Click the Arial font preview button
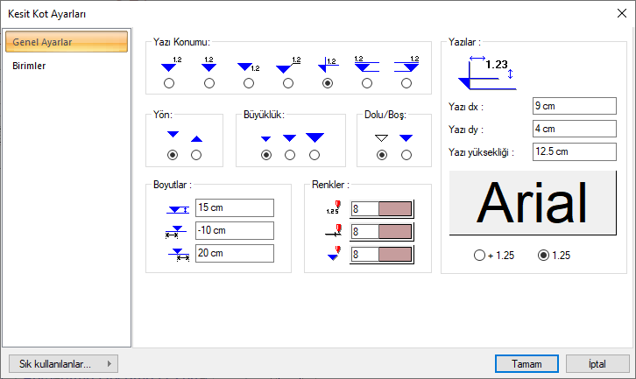This screenshot has width=636, height=379. [x=534, y=203]
